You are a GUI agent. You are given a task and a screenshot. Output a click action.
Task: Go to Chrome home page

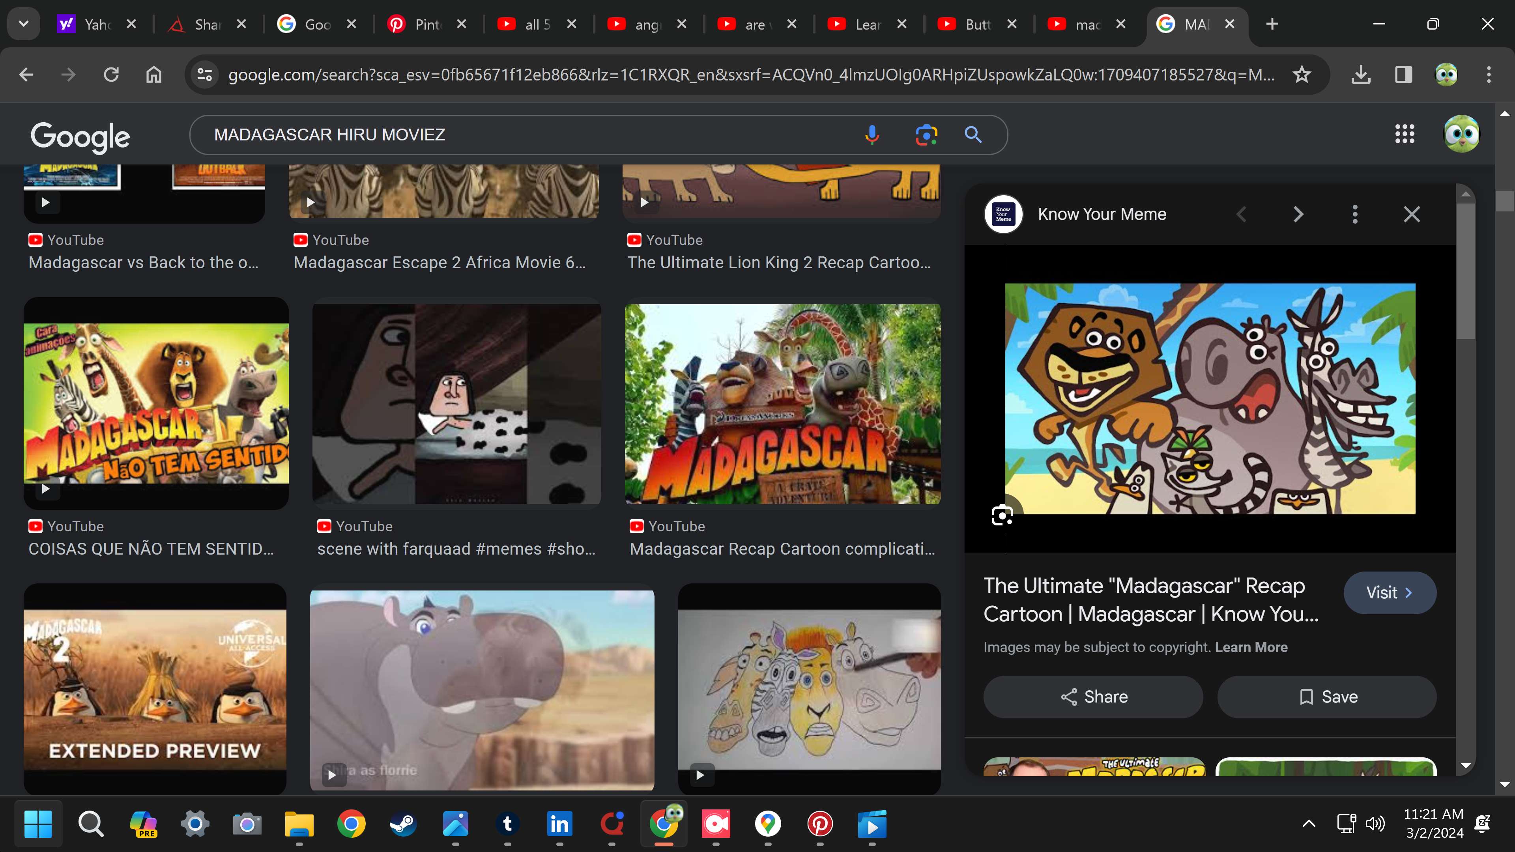[x=153, y=75]
